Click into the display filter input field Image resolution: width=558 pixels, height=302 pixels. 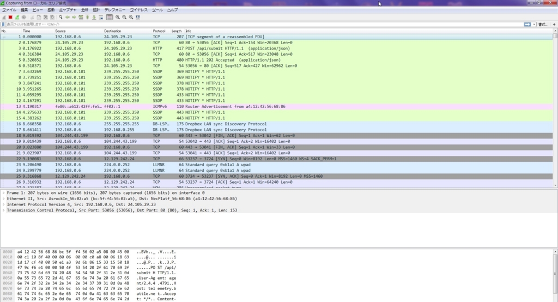(264, 24)
